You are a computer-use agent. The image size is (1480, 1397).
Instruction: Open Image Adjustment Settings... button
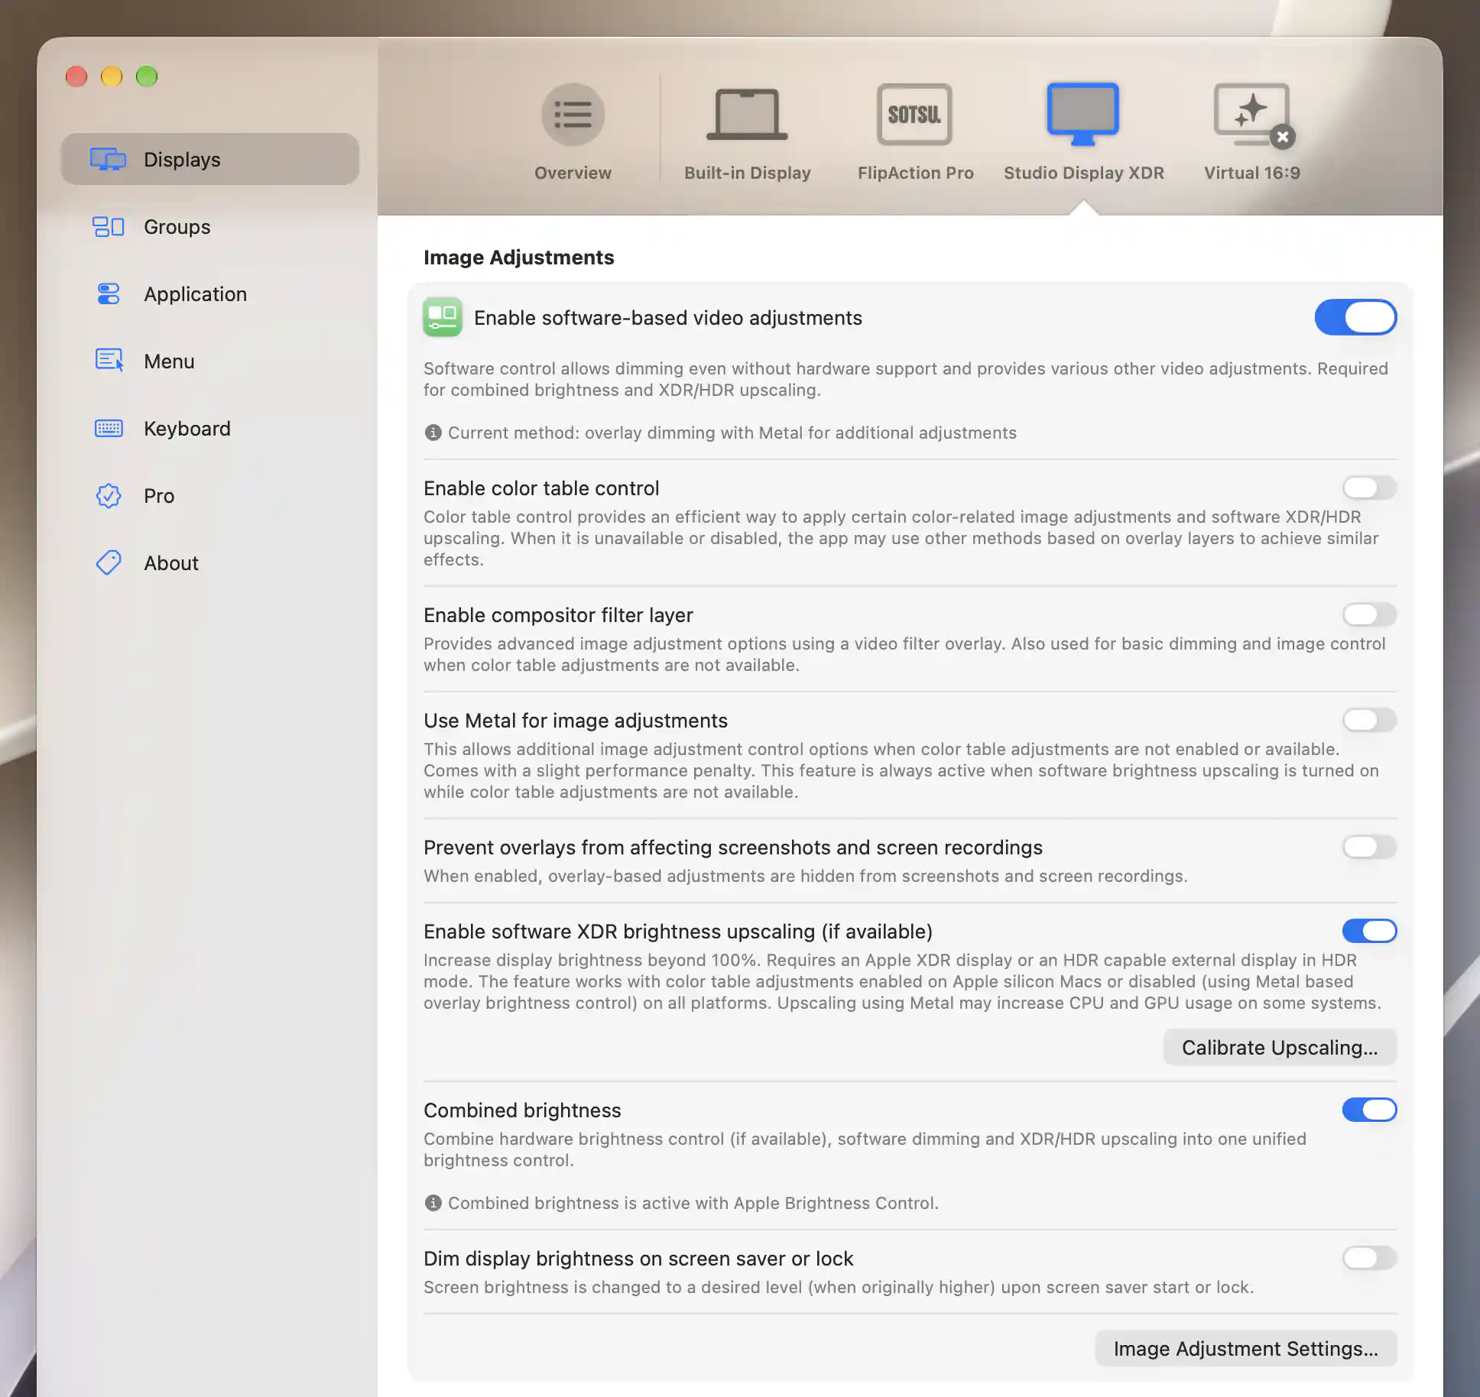click(1246, 1348)
